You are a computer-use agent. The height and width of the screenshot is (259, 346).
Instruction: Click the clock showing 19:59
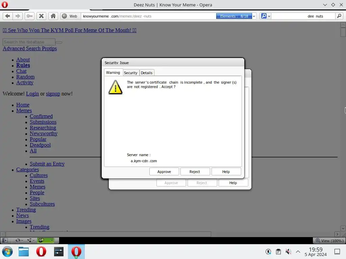316,252
